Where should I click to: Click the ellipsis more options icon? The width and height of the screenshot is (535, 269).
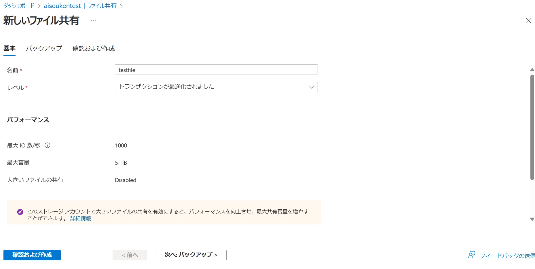coord(93,21)
